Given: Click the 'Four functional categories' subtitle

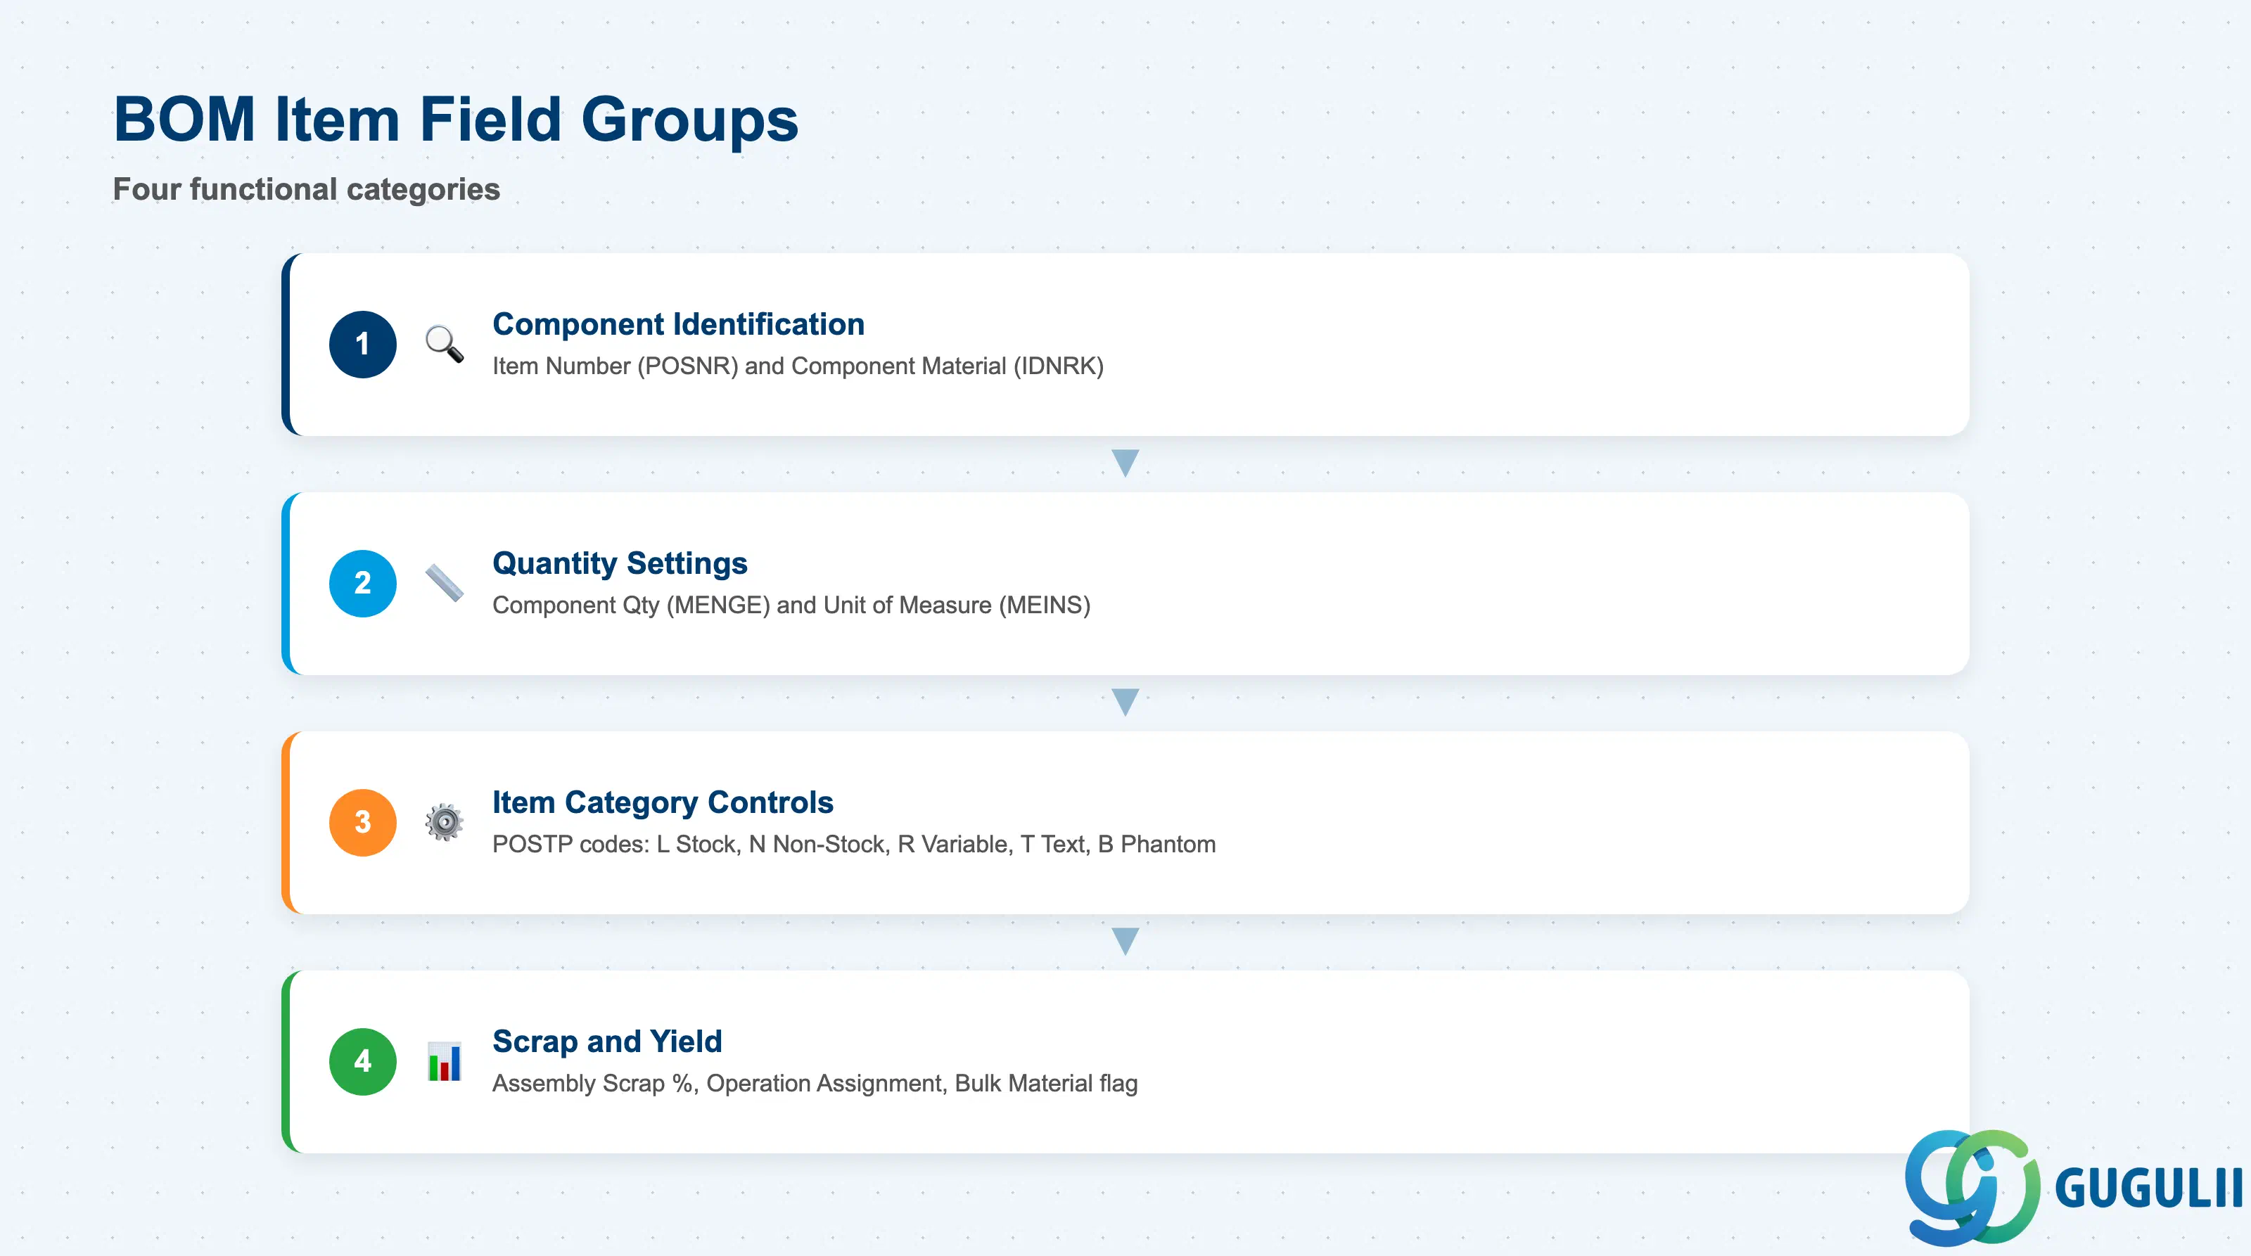Looking at the screenshot, I should click(x=307, y=190).
